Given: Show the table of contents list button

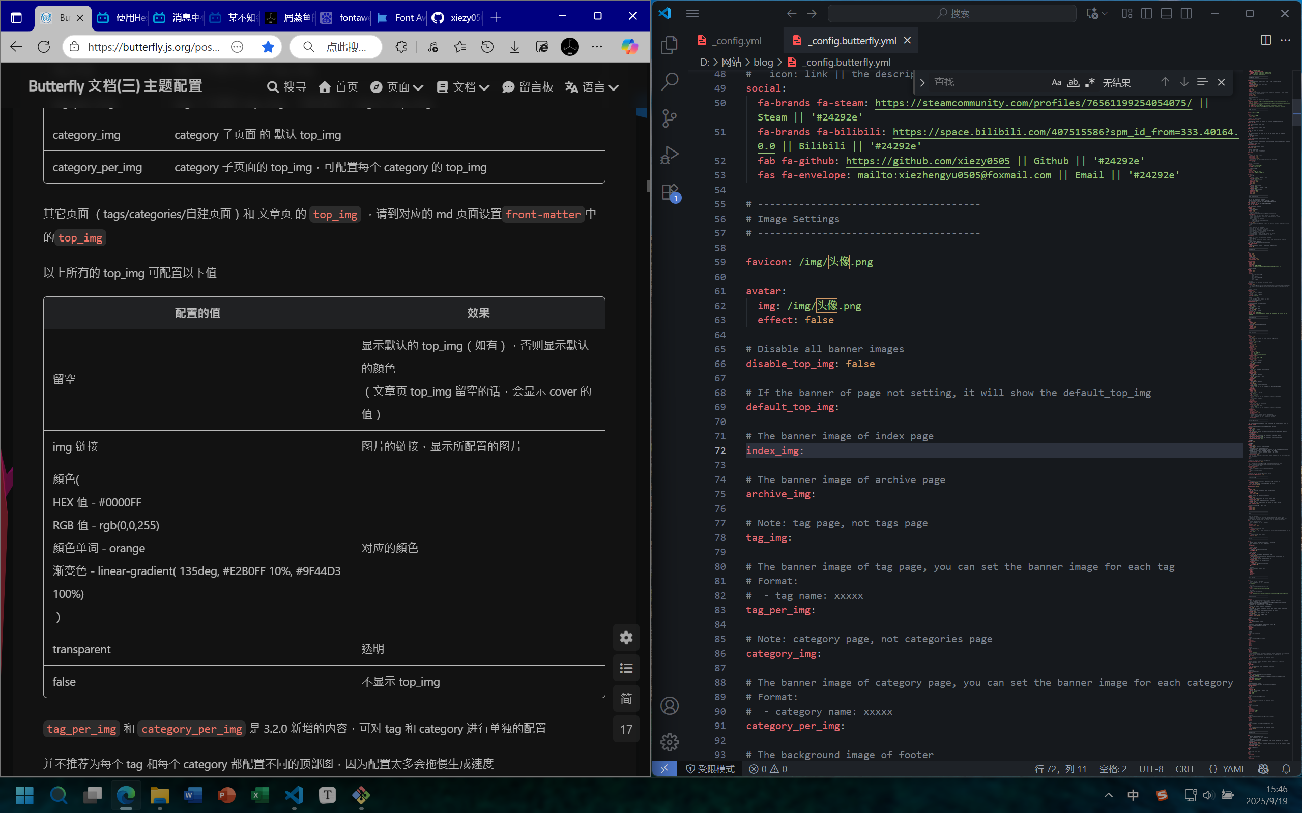Looking at the screenshot, I should pyautogui.click(x=626, y=669).
